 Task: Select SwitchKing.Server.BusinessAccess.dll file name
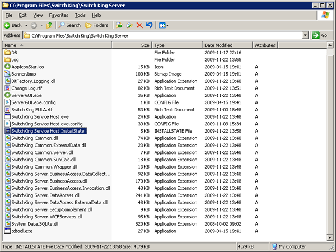49,181
